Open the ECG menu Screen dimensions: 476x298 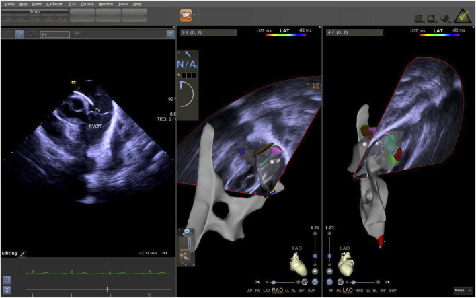(x=72, y=4)
